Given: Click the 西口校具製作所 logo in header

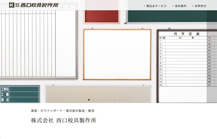Looking at the screenshot, I should pyautogui.click(x=34, y=5).
